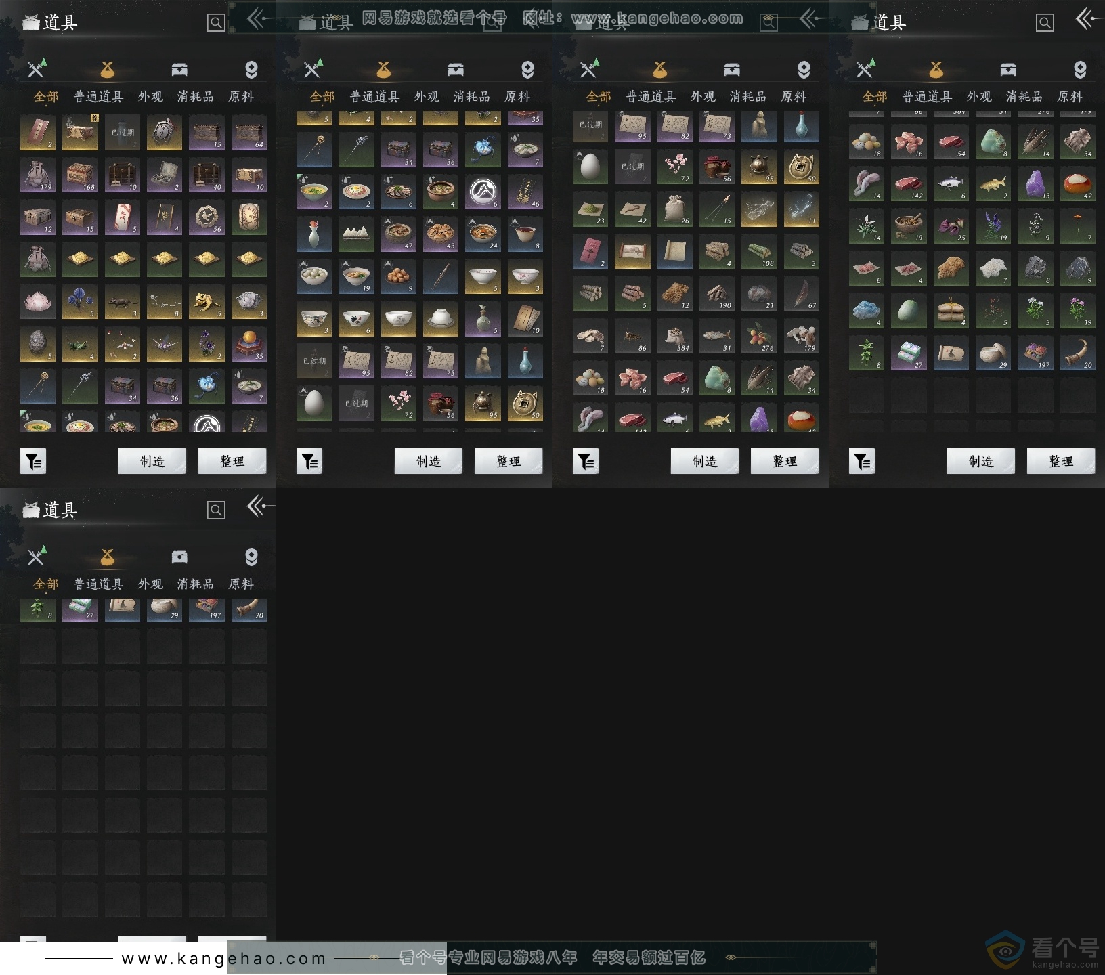Select the pouch item with count 179
1105x975 pixels.
coord(38,175)
